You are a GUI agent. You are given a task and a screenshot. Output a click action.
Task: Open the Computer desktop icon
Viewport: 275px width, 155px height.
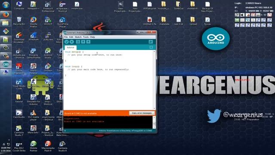(x=19, y=5)
